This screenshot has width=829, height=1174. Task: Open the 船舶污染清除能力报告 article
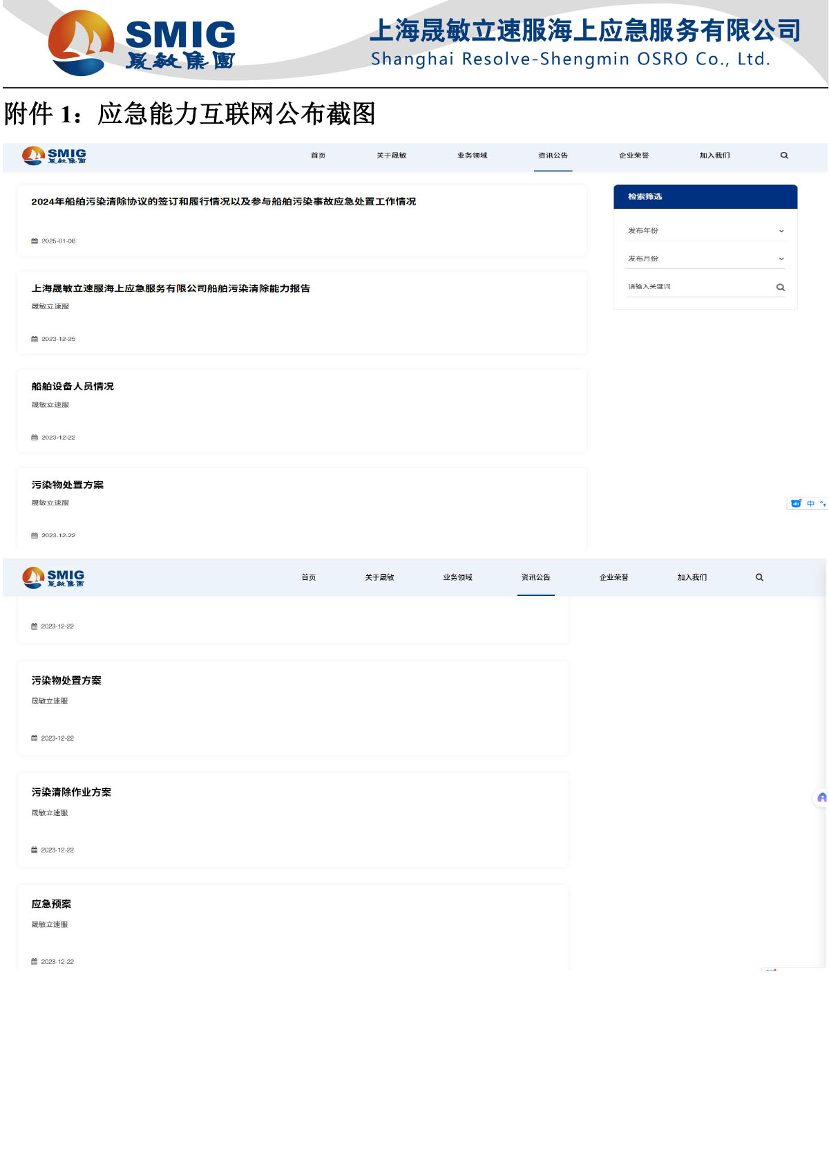click(171, 288)
